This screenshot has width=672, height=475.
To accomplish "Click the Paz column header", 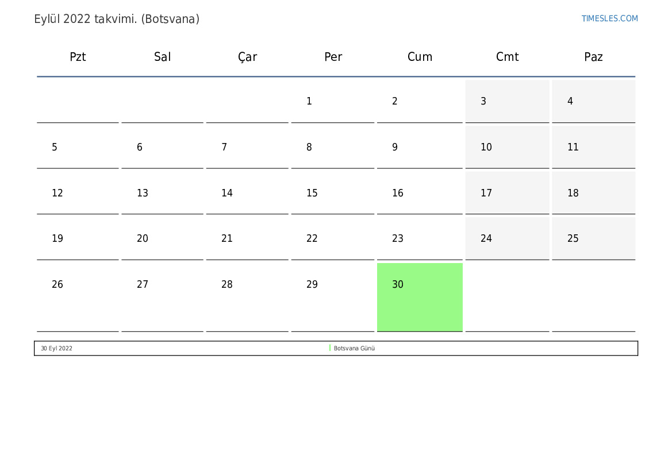I will coord(593,57).
